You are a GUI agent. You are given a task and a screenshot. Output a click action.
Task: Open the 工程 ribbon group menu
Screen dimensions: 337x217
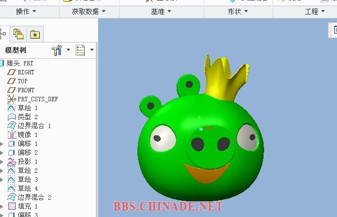315,11
